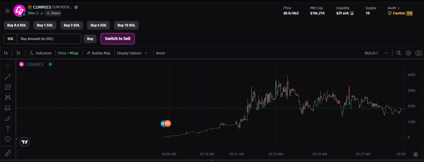Click the $186.21K market cap value

coord(318,13)
